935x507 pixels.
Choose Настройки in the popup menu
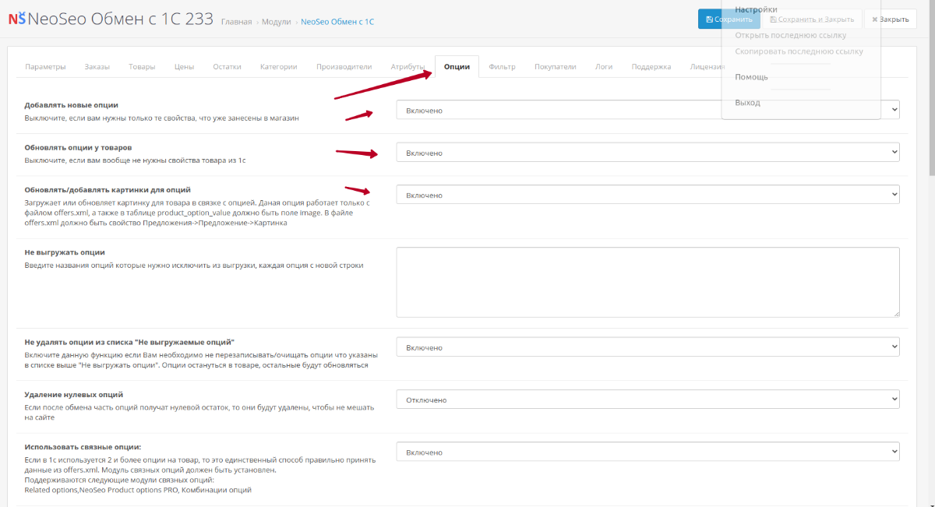click(x=756, y=9)
